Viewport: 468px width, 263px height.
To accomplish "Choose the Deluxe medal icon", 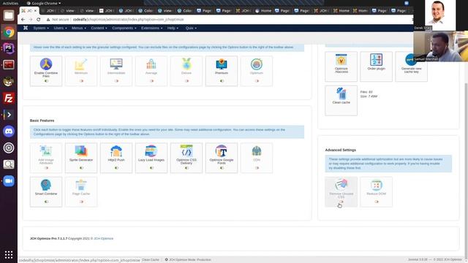I will tap(186, 64).
